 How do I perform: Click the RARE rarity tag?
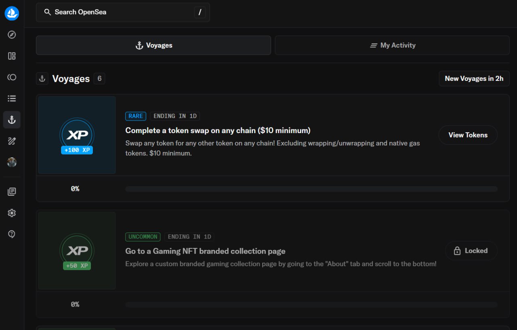[136, 116]
